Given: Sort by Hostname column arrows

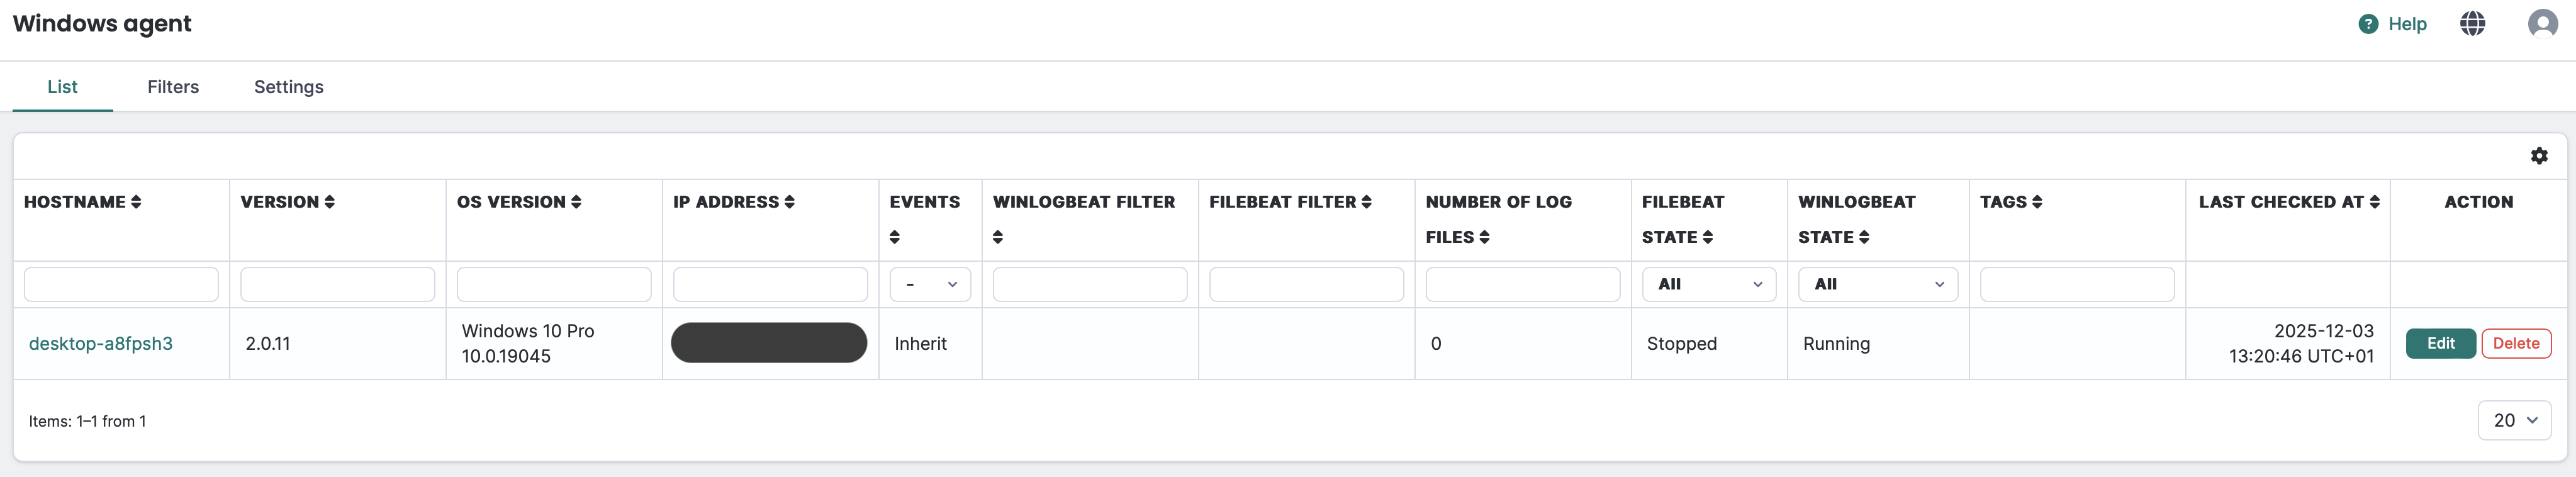Looking at the screenshot, I should pyautogui.click(x=136, y=202).
